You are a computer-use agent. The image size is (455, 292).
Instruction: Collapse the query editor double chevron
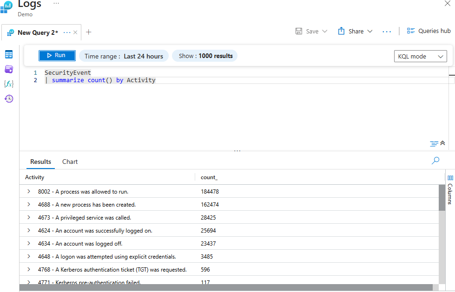tap(442, 143)
